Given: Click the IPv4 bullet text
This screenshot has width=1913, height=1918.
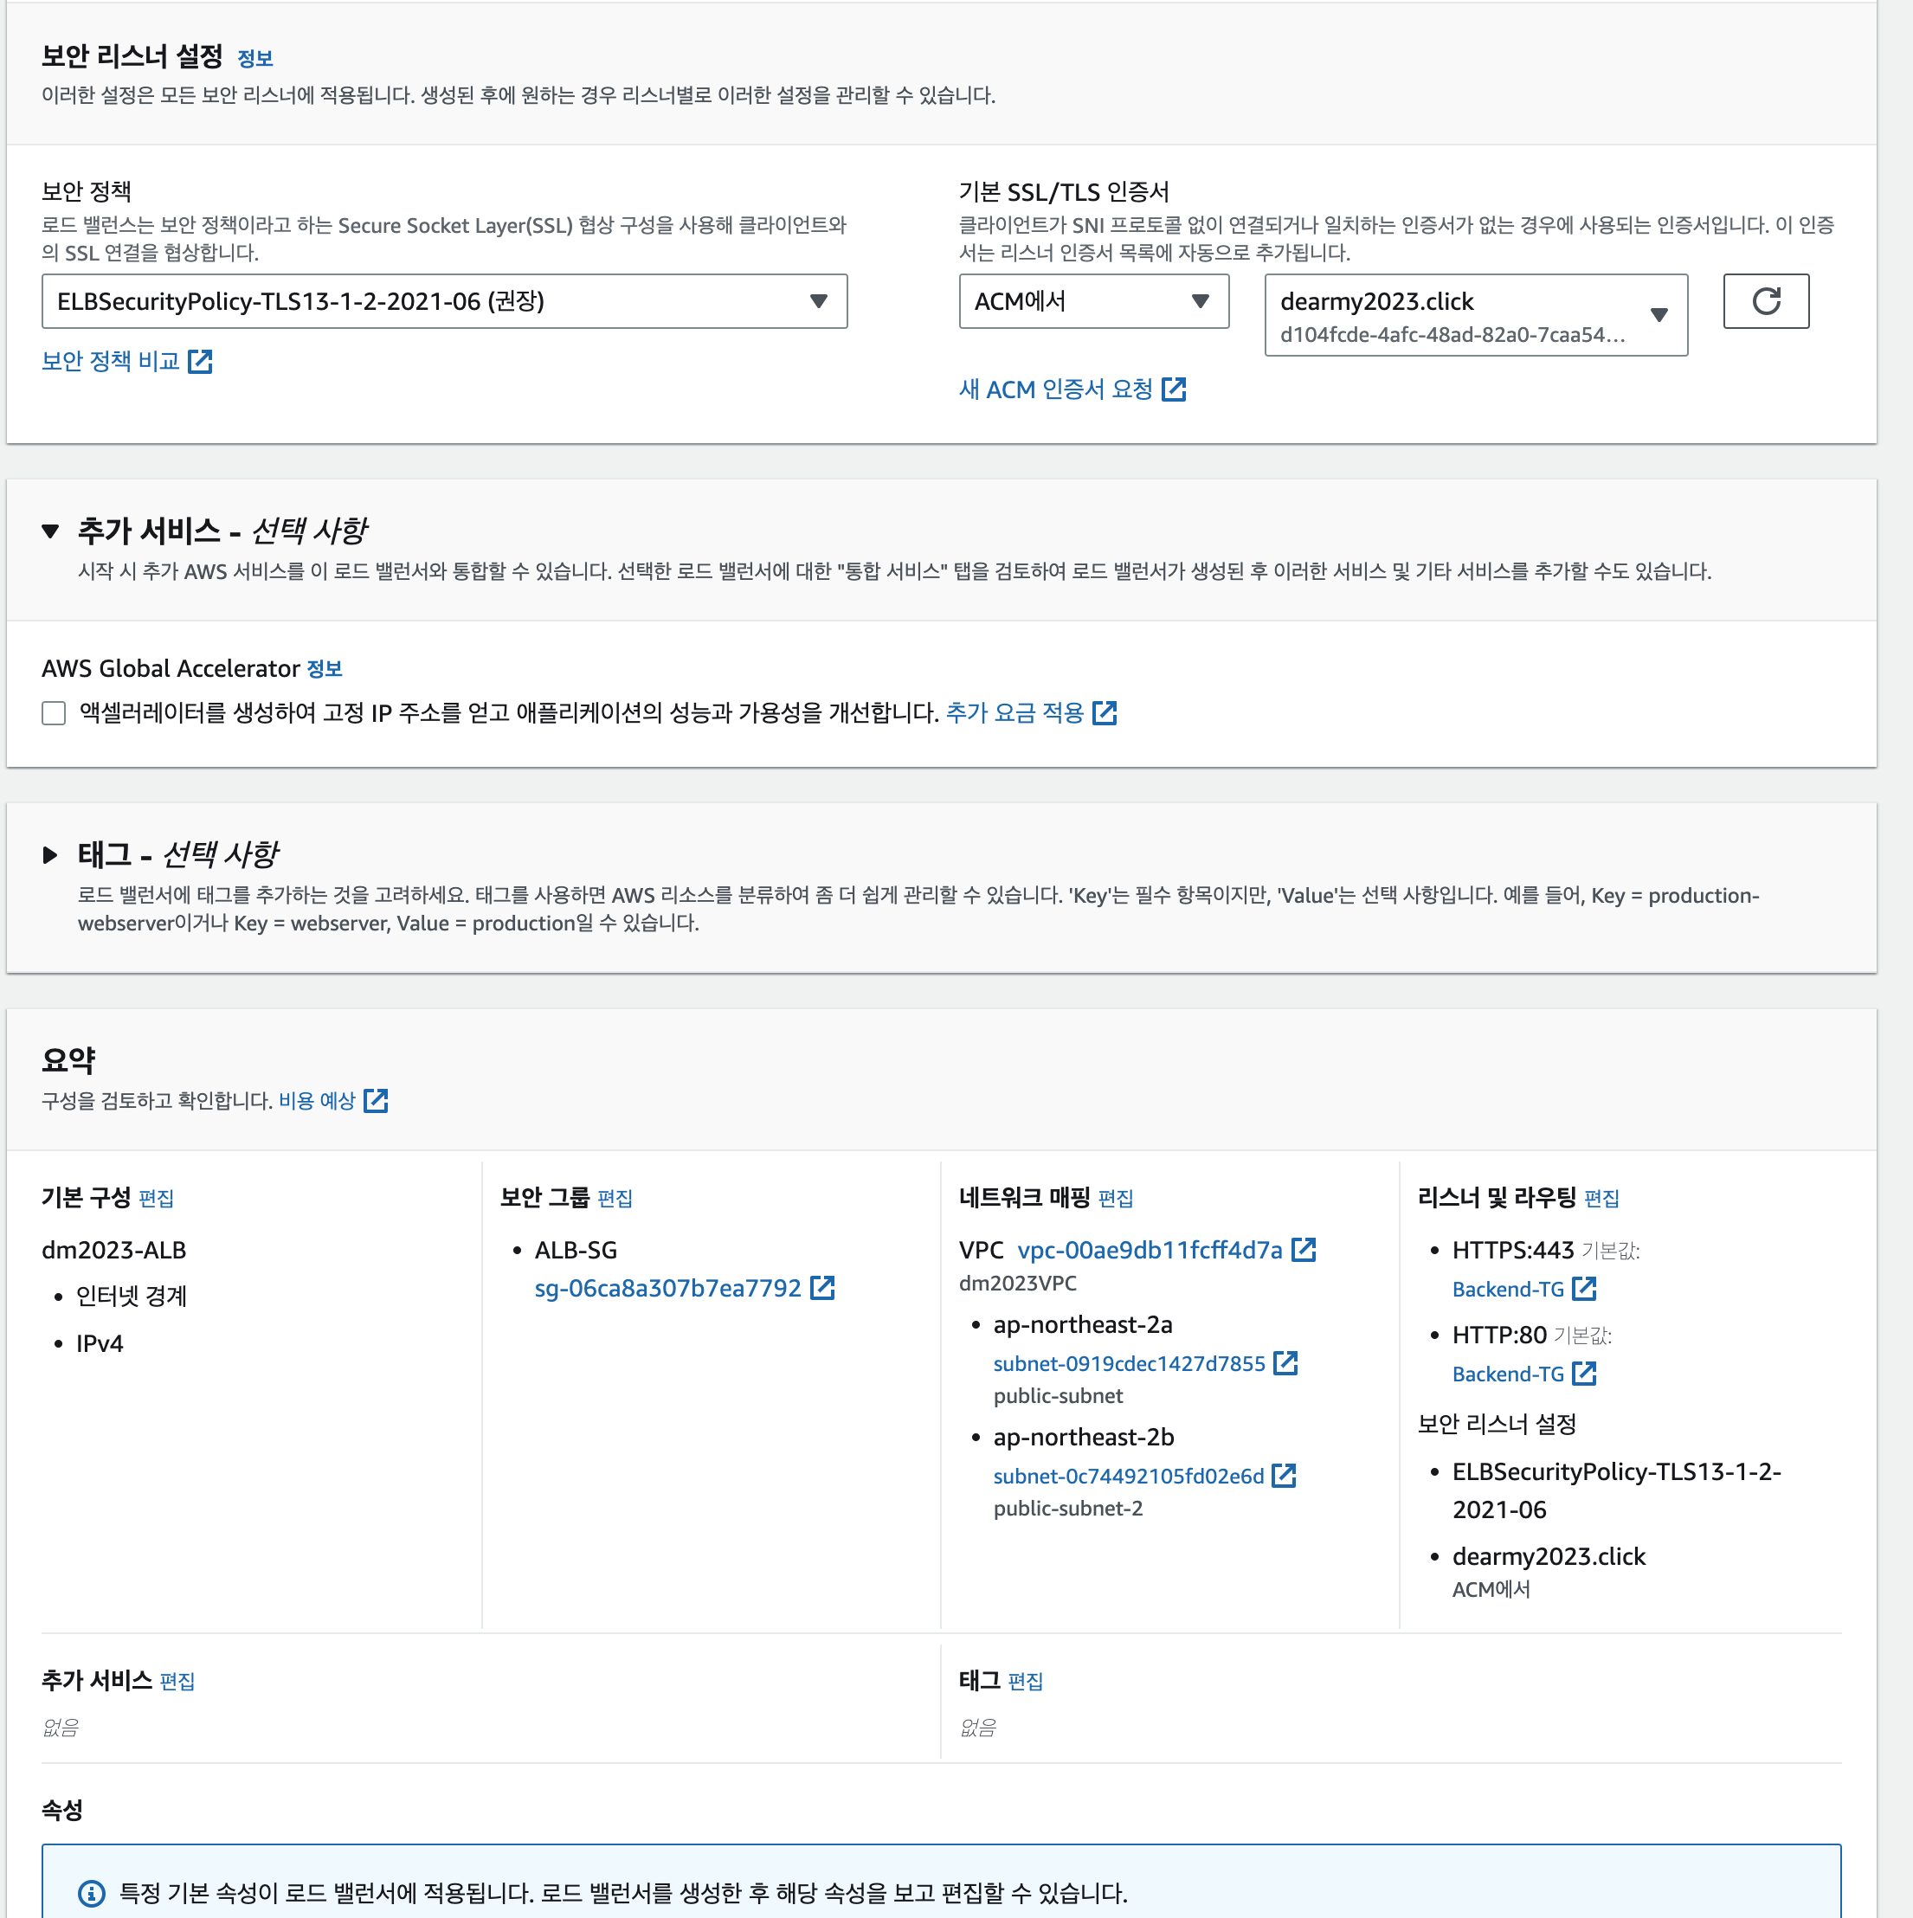Looking at the screenshot, I should (x=100, y=1344).
